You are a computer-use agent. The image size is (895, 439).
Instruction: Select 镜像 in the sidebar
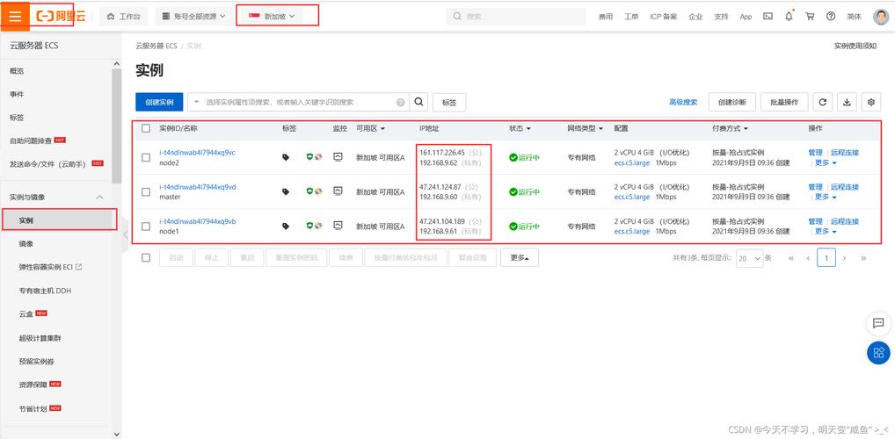(x=25, y=243)
